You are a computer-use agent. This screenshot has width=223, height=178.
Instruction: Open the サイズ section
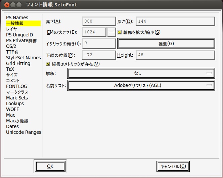point(12,75)
